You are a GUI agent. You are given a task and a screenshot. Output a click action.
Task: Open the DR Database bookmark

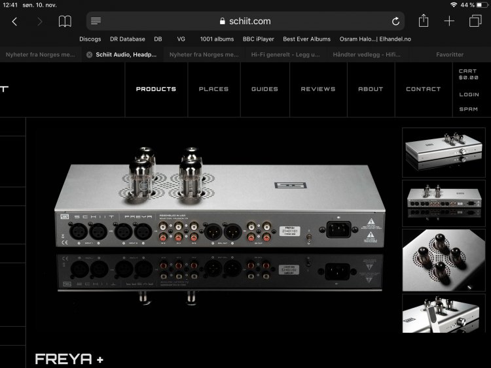click(128, 39)
